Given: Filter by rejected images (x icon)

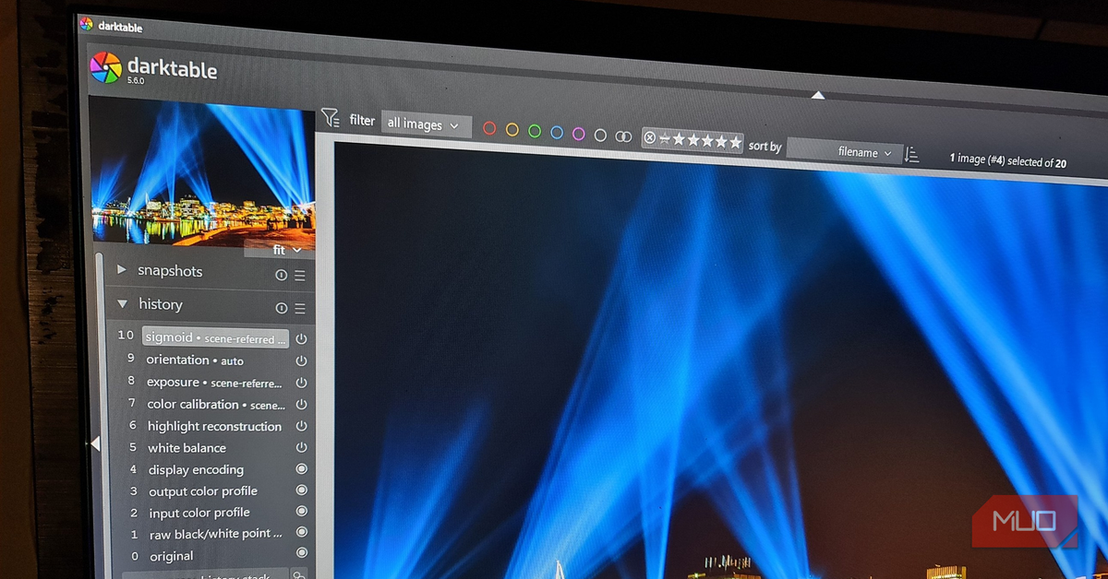Looking at the screenshot, I should pos(649,138).
